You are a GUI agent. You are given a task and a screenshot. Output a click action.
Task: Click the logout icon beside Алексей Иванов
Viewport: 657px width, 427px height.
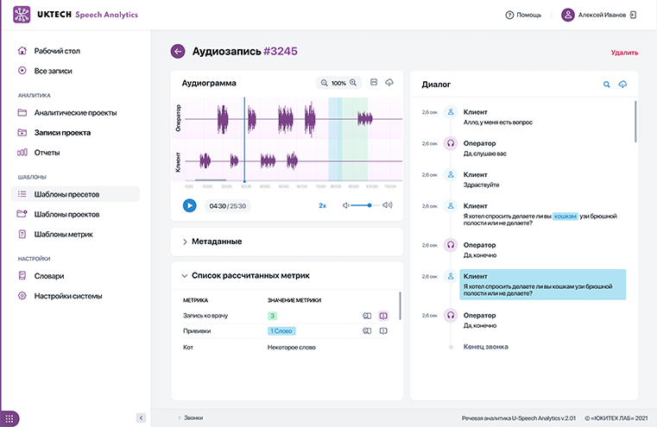pos(634,15)
